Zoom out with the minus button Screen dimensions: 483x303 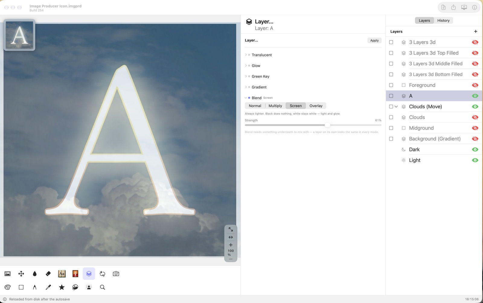(x=231, y=259)
